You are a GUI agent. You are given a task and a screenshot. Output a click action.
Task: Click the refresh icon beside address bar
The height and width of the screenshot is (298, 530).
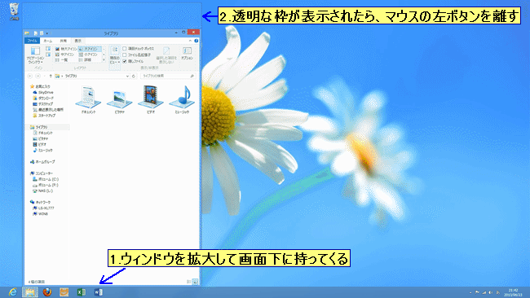pyautogui.click(x=134, y=76)
